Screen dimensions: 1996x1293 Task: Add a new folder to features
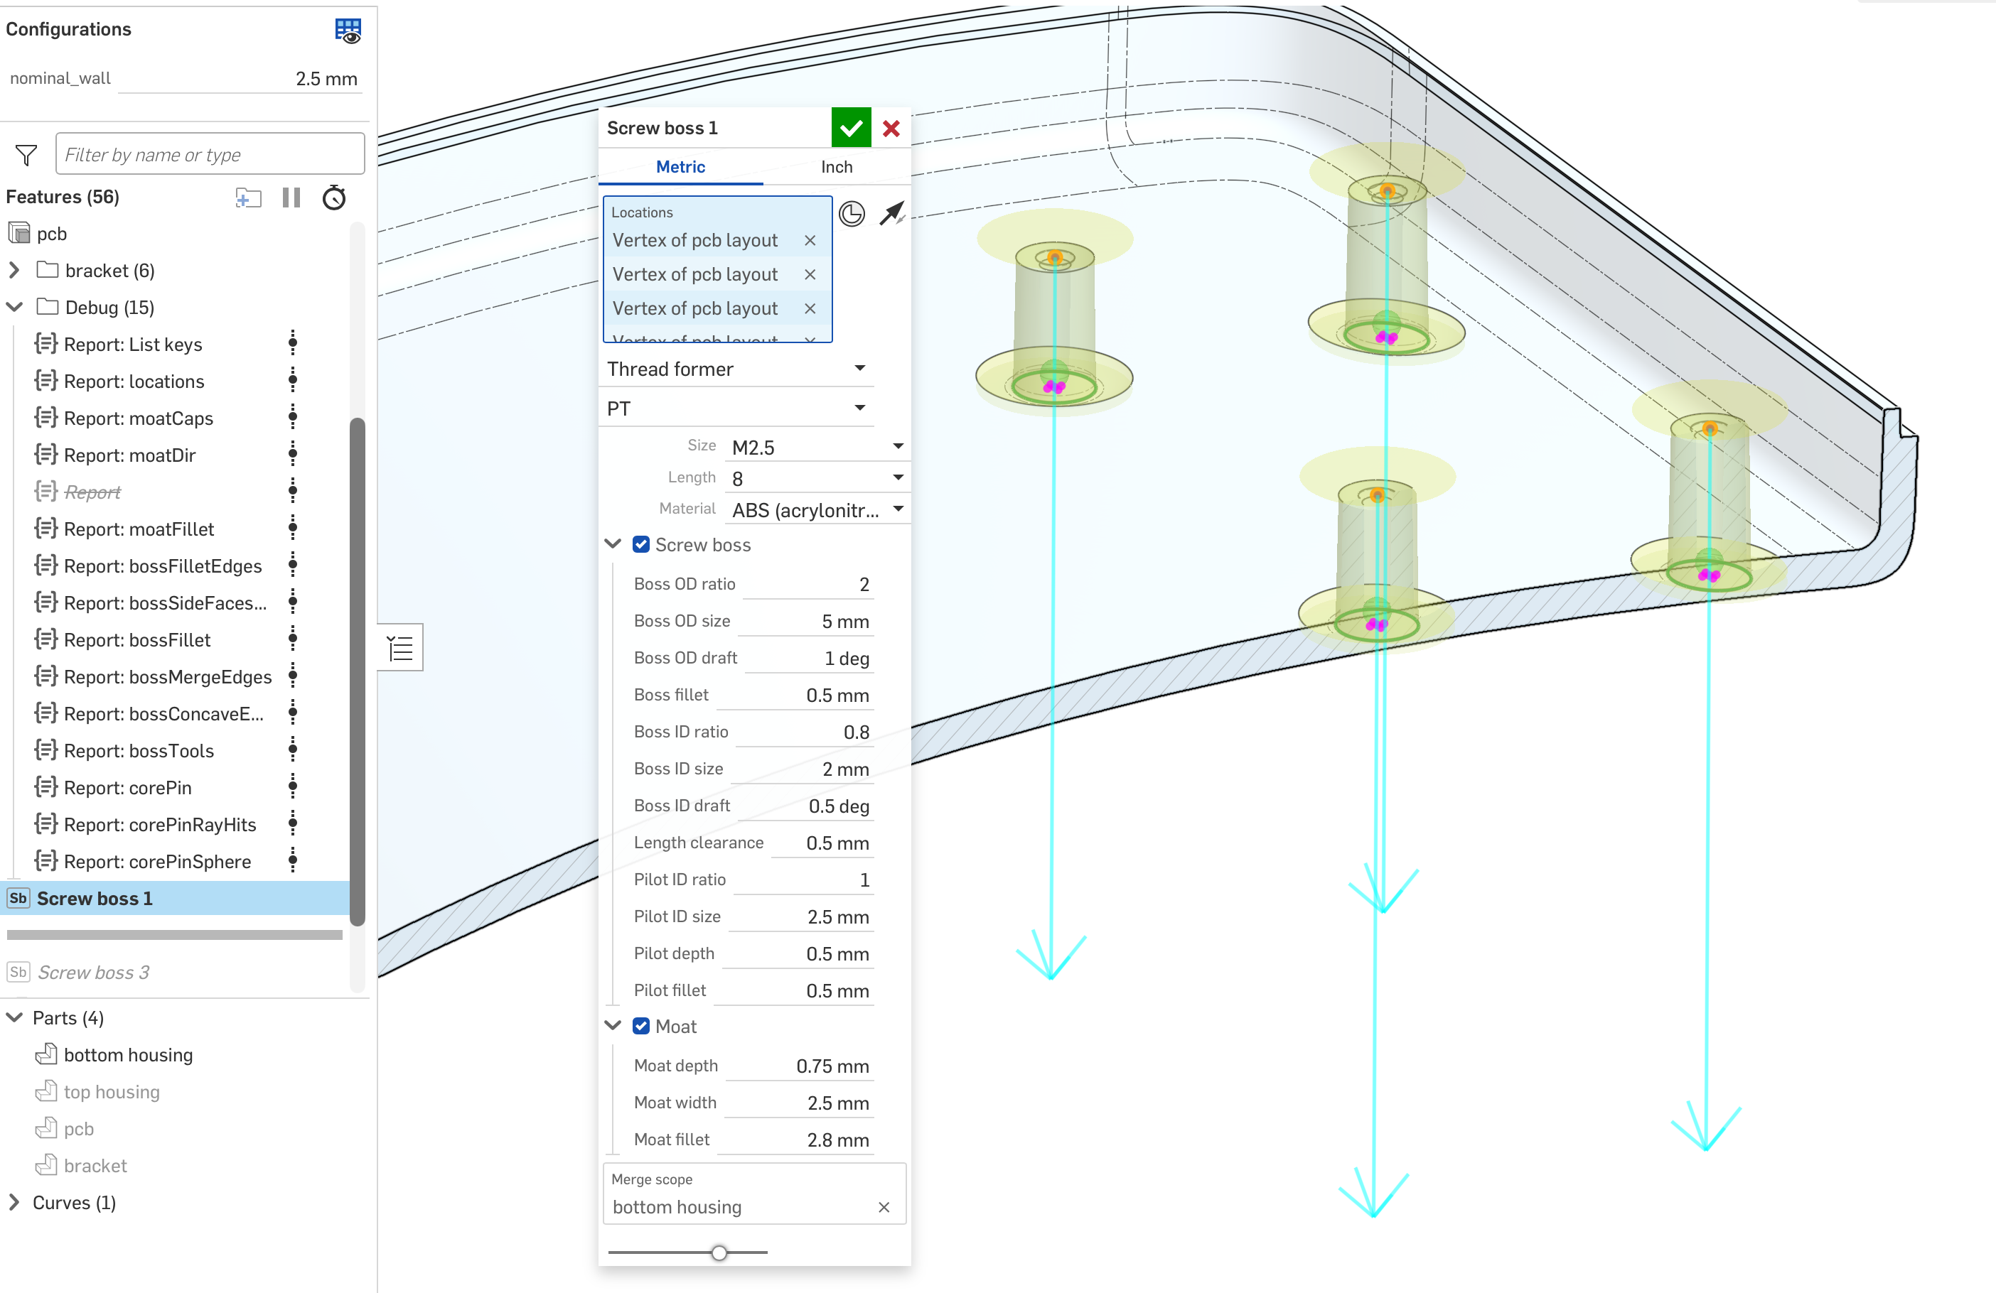pyautogui.click(x=248, y=198)
